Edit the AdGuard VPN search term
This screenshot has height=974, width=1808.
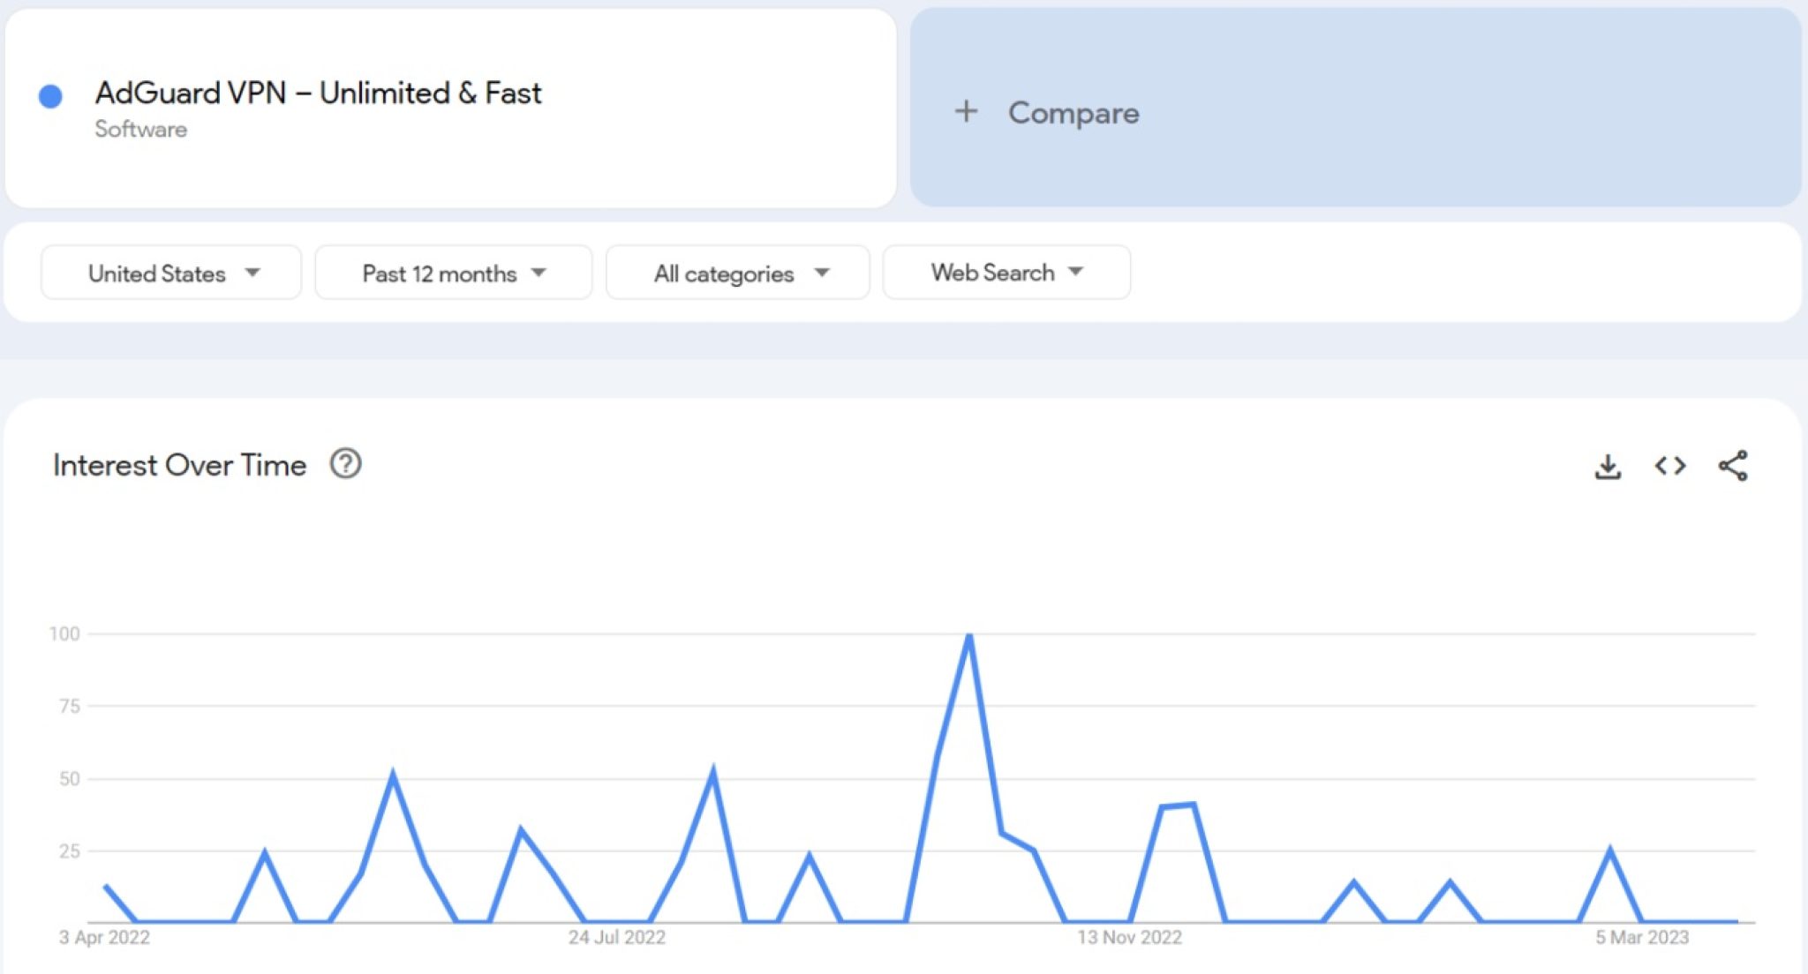[x=450, y=108]
